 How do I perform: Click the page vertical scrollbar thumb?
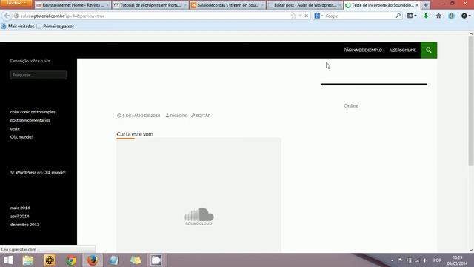click(x=471, y=102)
